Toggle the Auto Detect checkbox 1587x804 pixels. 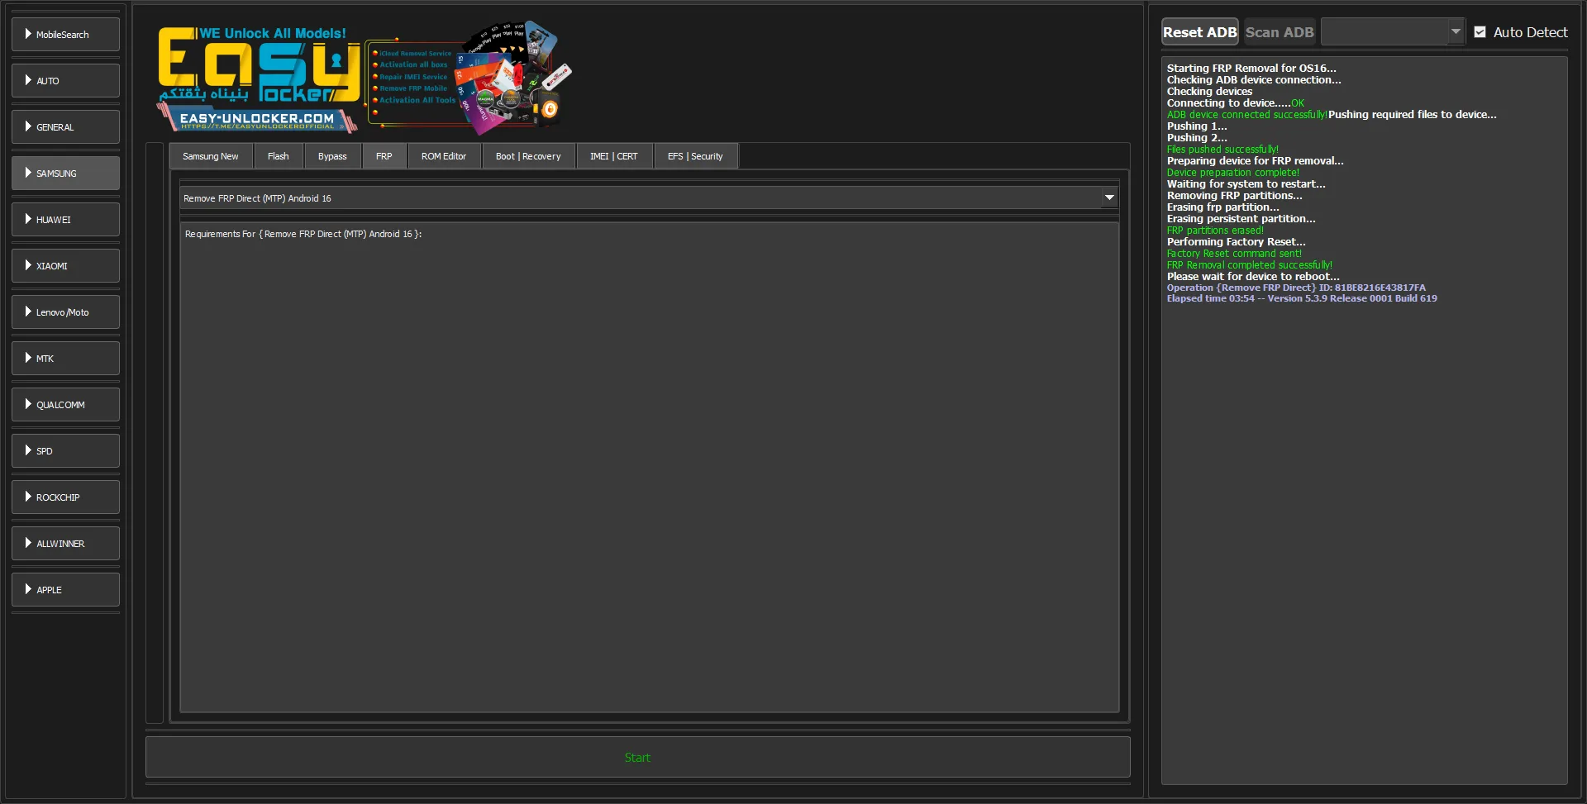1480,32
